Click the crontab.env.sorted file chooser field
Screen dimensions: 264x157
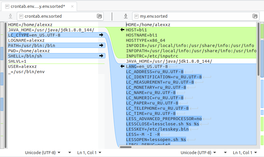click(60, 16)
